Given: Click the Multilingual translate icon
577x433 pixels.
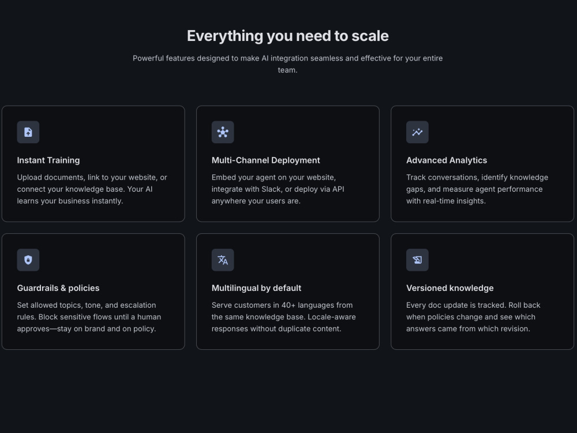Looking at the screenshot, I should click(x=223, y=260).
